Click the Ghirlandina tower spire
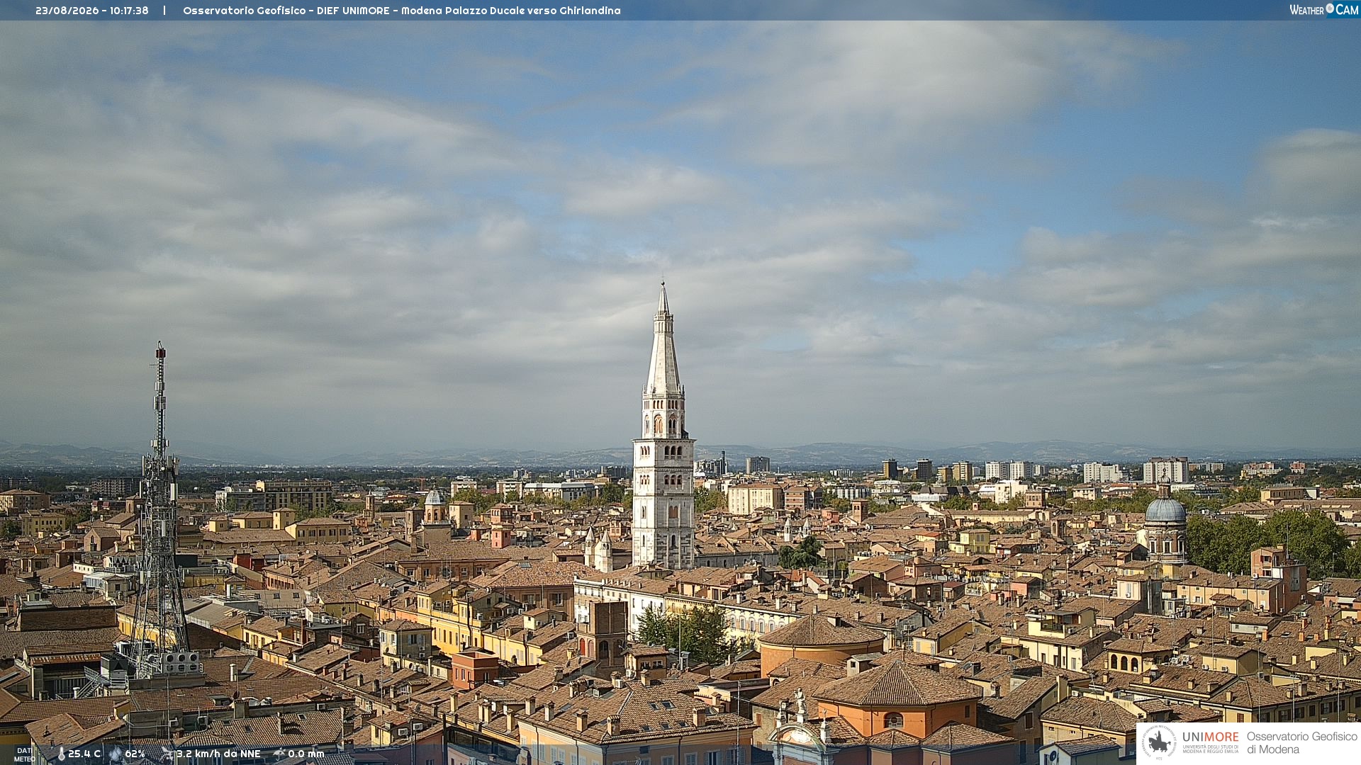The height and width of the screenshot is (765, 1361). coord(663,339)
